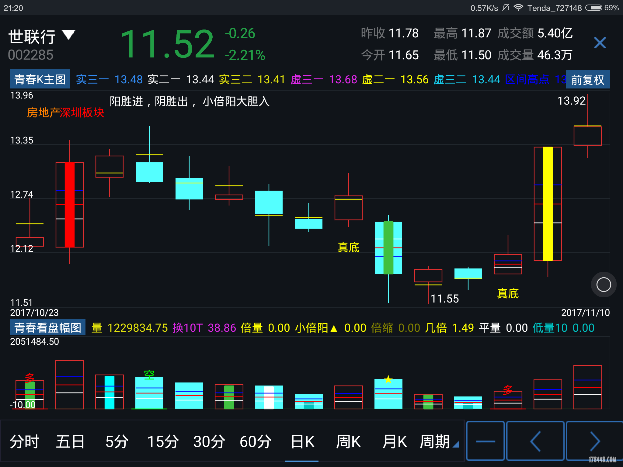Tap the battery status icon
The height and width of the screenshot is (467, 623).
594,8
